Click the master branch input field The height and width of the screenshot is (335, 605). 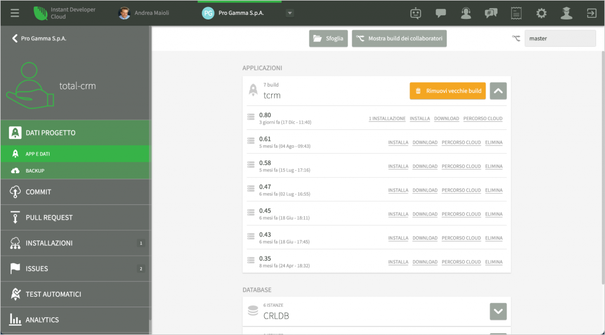560,38
